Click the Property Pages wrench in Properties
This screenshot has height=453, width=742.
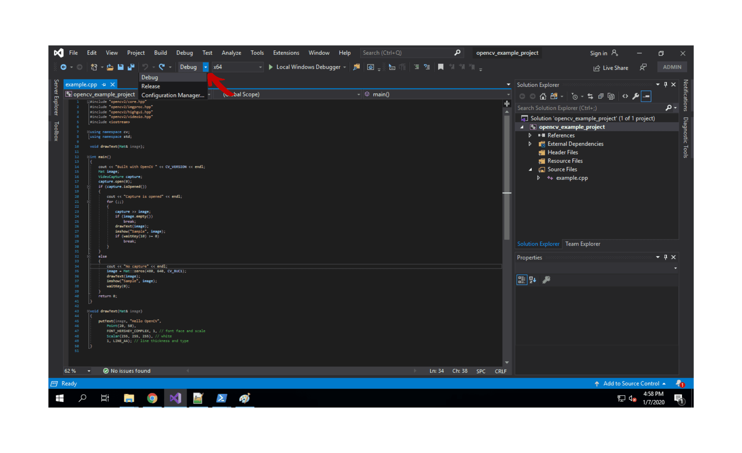click(x=546, y=280)
